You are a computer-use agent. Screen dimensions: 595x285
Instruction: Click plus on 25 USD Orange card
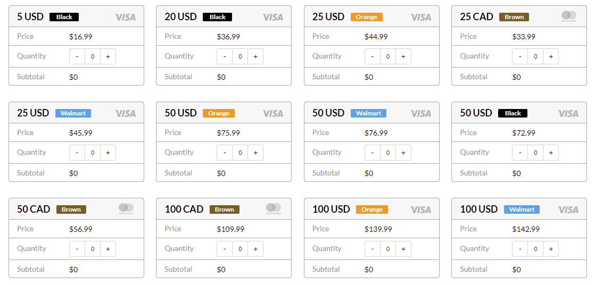click(x=403, y=56)
